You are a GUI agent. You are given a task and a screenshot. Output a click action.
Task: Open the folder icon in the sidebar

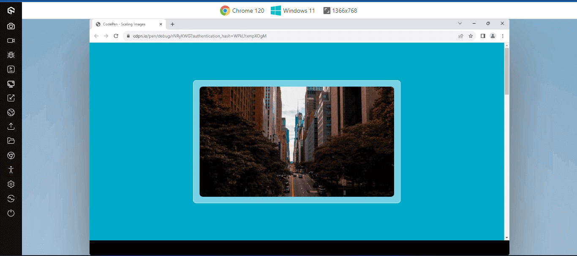[x=11, y=141]
